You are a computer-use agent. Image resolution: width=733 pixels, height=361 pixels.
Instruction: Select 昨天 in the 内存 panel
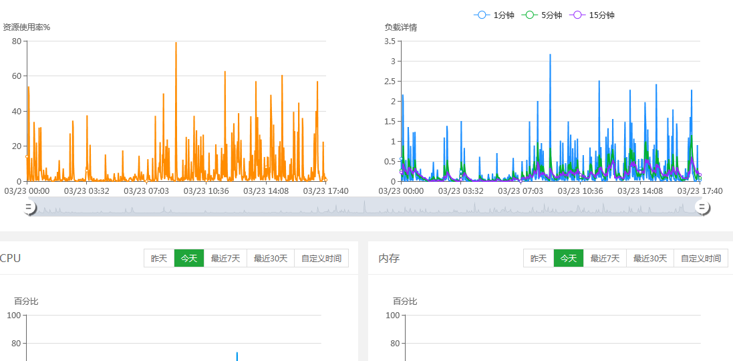(539, 258)
